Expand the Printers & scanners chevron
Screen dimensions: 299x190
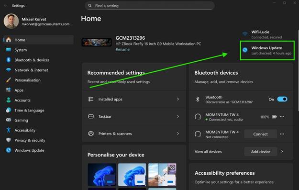coord(177,134)
